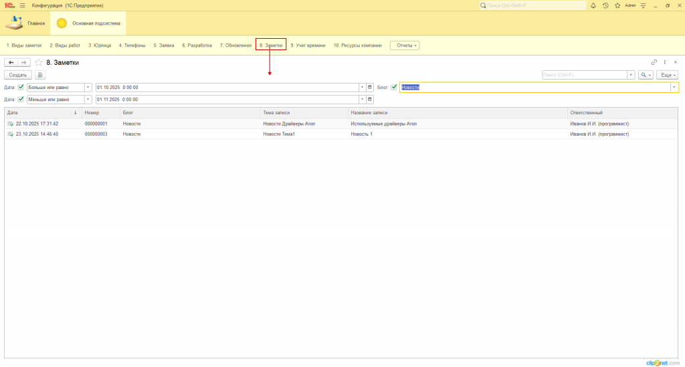Open 2. Виды работ
The image size is (685, 367).
[x=65, y=45]
